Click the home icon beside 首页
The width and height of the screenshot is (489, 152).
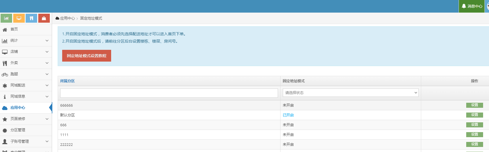click(x=5, y=30)
